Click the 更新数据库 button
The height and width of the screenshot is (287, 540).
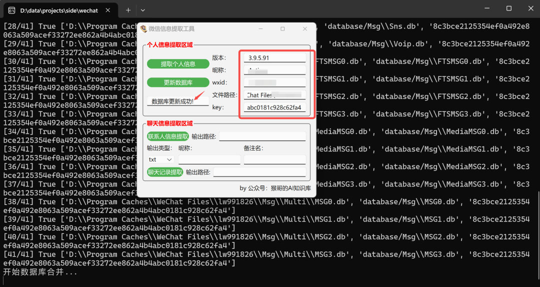(x=178, y=82)
